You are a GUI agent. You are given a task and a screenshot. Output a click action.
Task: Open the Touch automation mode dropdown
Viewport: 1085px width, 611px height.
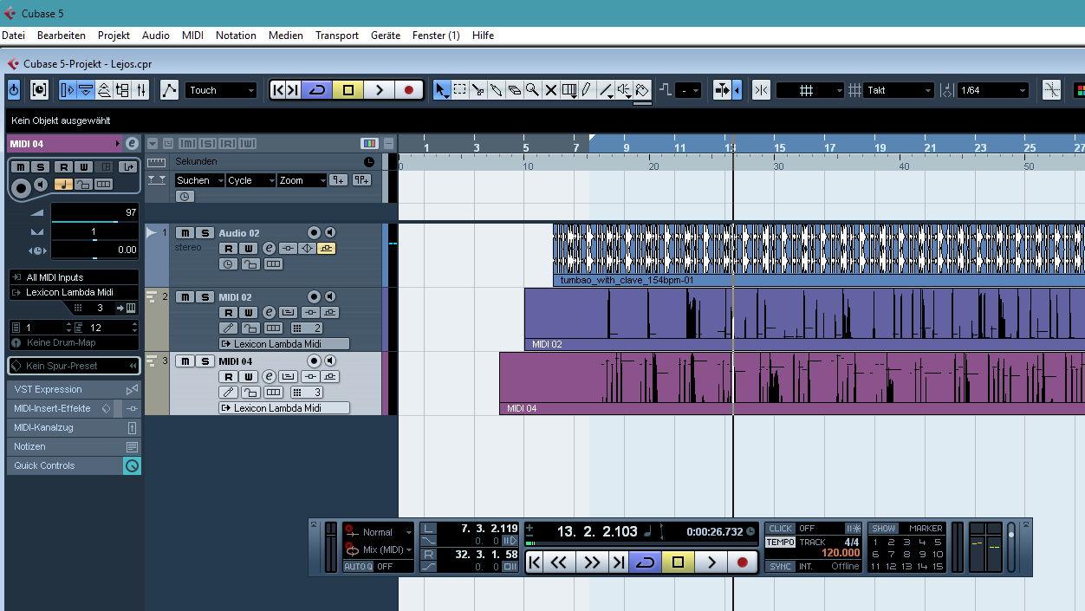point(222,90)
